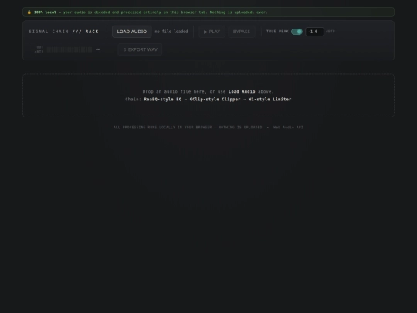
Task: Click the audio file drop zone
Action: 208,96
